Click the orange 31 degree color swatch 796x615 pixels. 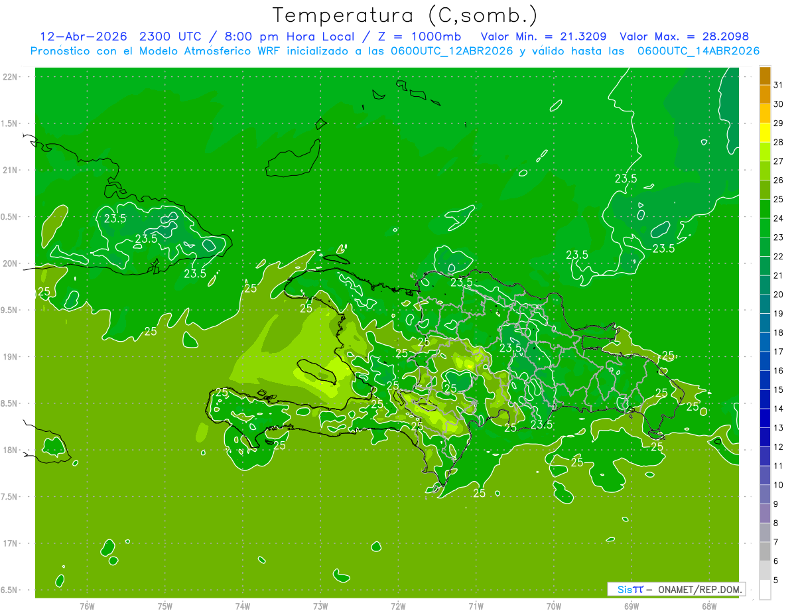point(765,76)
